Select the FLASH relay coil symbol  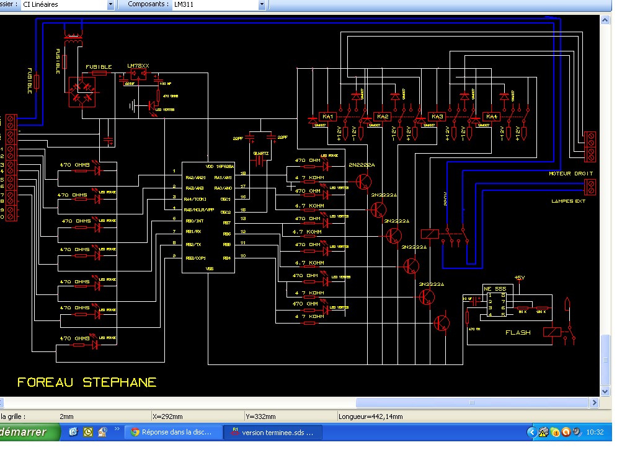click(552, 332)
